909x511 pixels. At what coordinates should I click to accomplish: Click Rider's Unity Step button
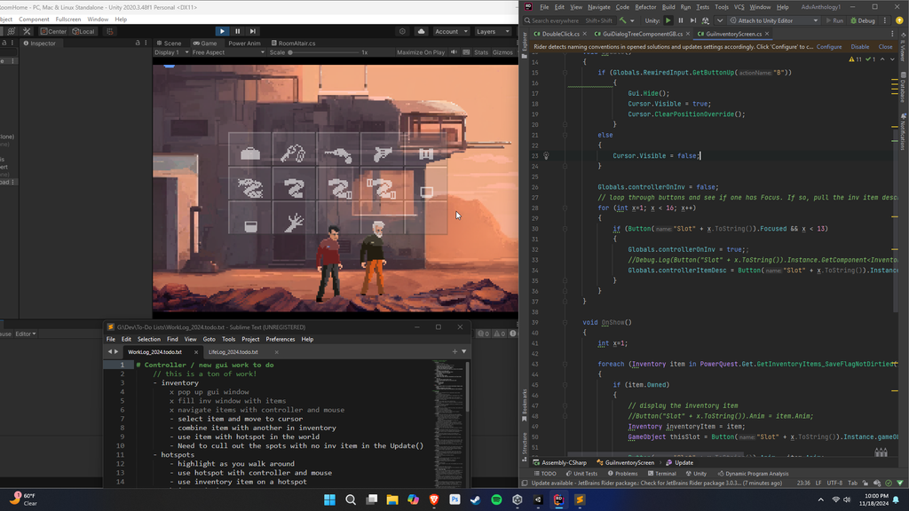tap(692, 21)
